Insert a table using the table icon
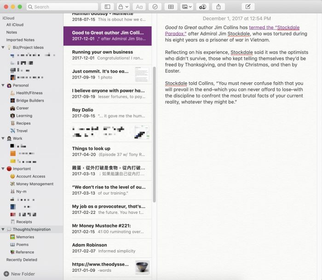This screenshot has height=280, width=322. (171, 7)
